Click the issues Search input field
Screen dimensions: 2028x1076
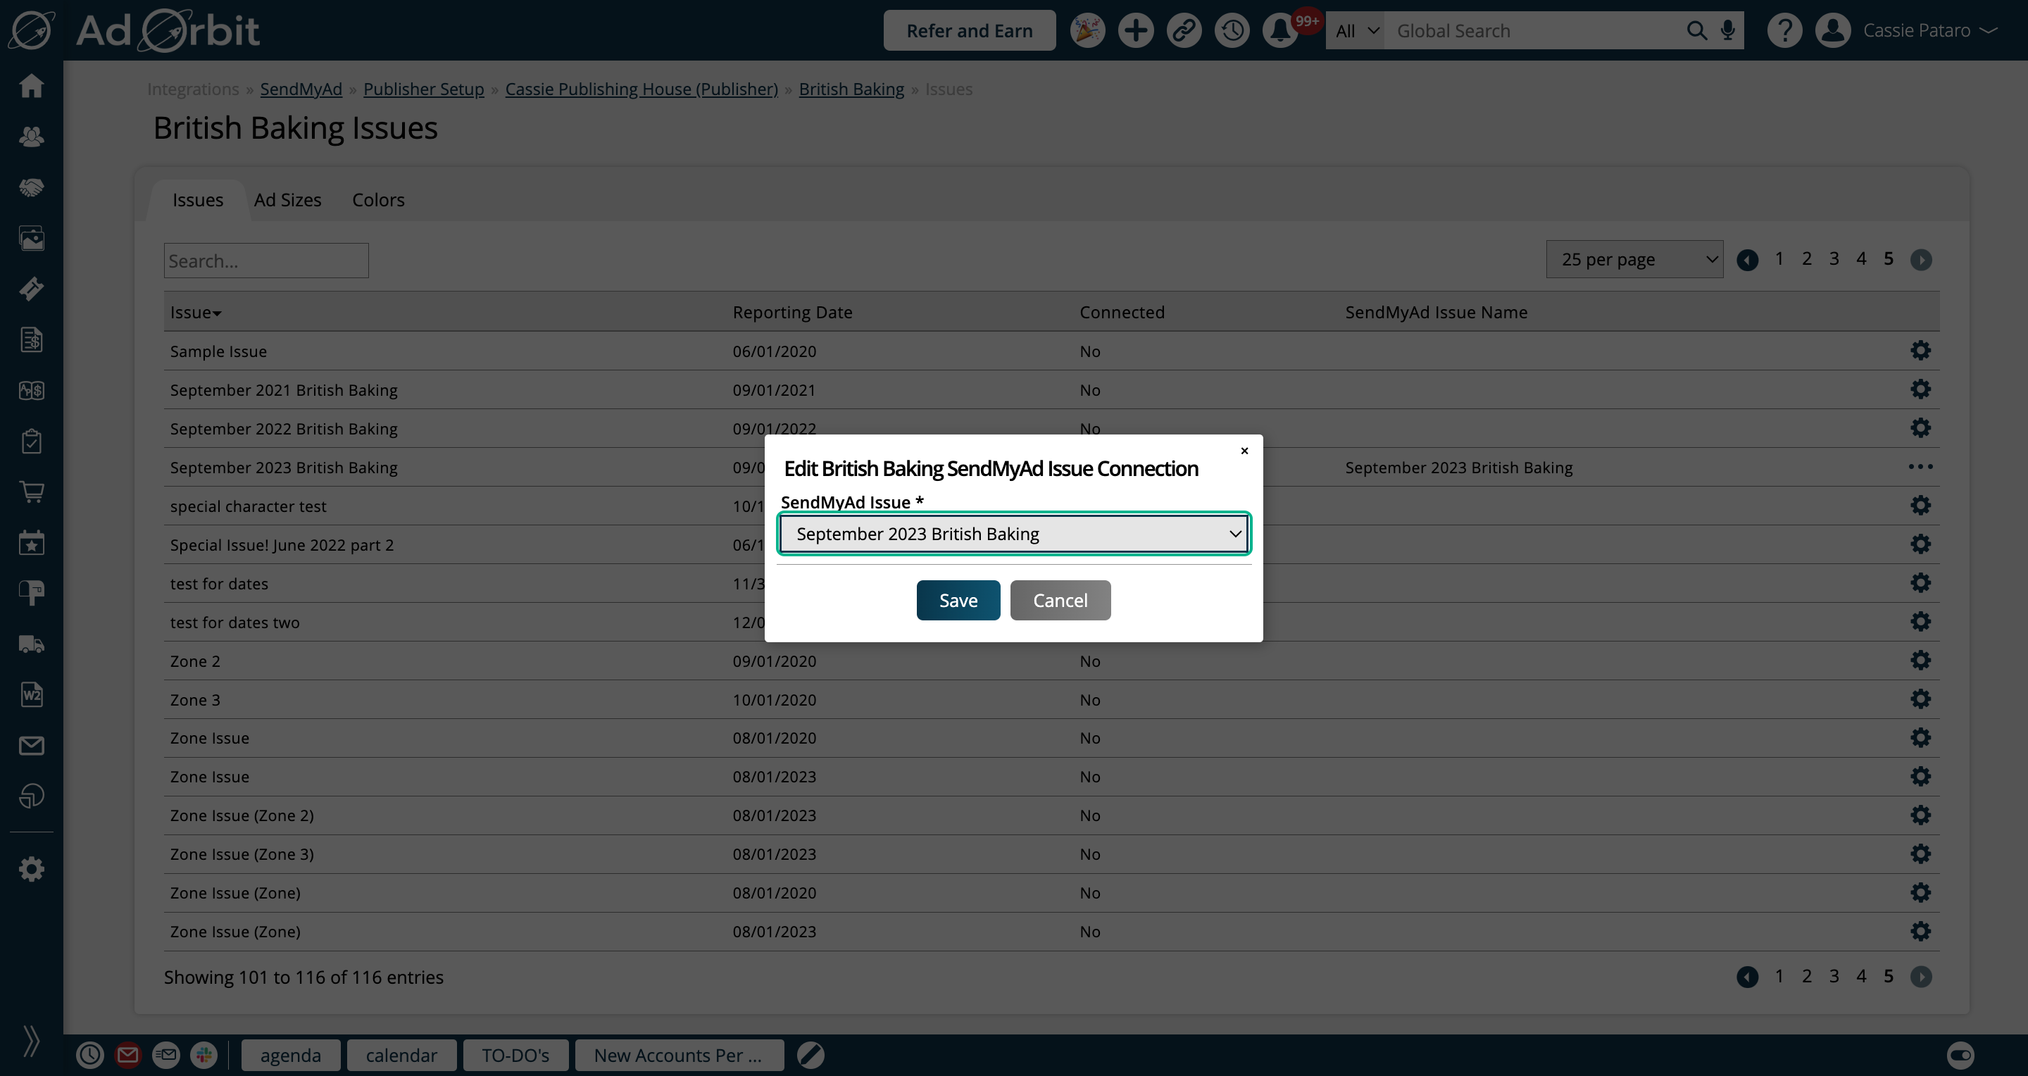pos(266,261)
